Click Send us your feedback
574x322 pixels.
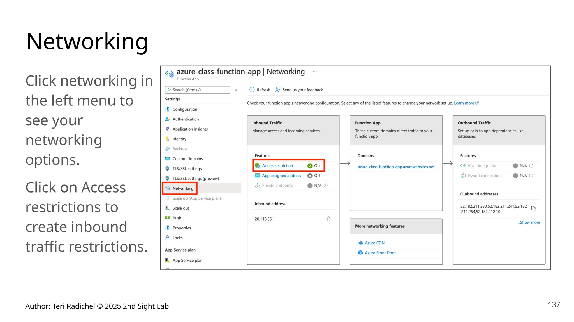(x=299, y=90)
